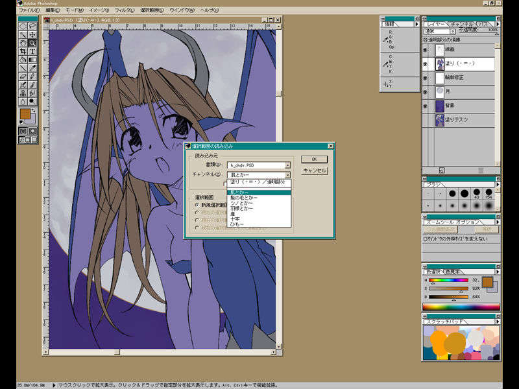
Task: Open the Layers panel flyout menu arrow
Action: 497,24
